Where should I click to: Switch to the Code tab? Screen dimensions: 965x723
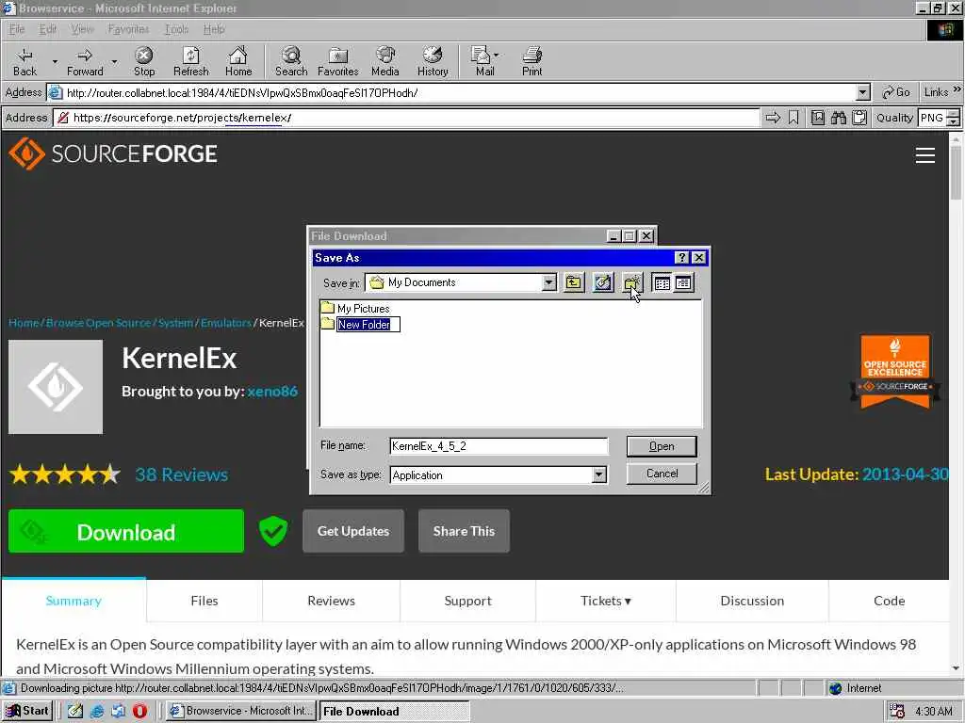[890, 601]
